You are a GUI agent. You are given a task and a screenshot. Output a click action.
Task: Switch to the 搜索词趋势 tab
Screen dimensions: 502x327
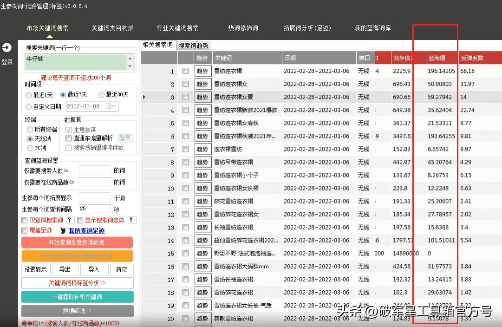[x=193, y=45]
